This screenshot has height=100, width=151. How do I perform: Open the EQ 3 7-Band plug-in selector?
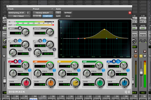(19, 16)
